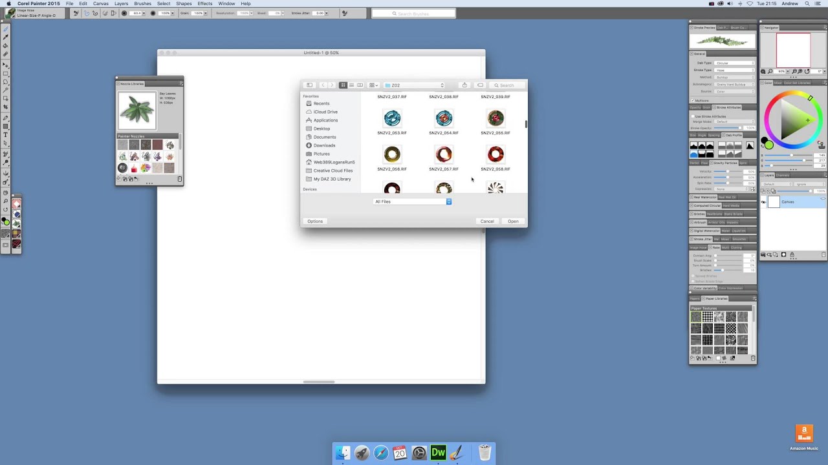
Task: Click the Bay Leaves nozzle preview thumbnail
Action: point(136,110)
